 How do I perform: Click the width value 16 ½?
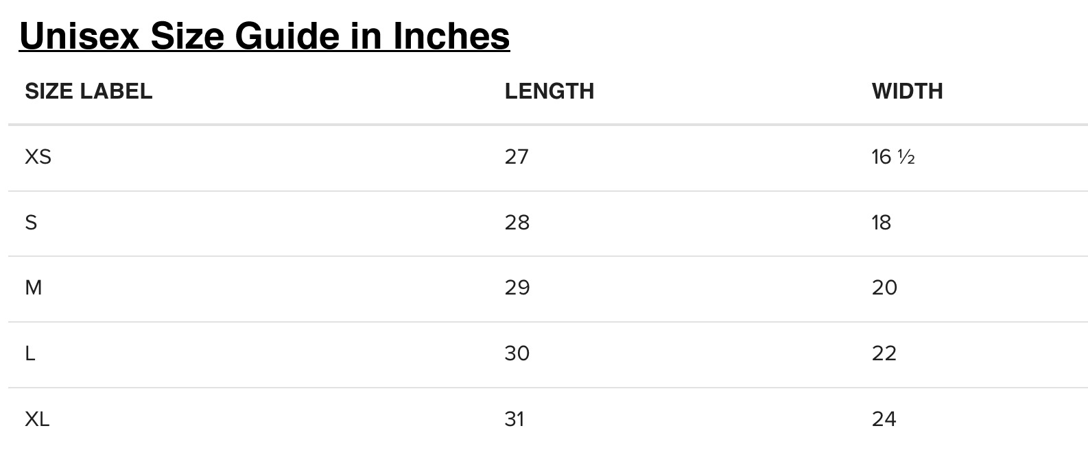(x=893, y=157)
